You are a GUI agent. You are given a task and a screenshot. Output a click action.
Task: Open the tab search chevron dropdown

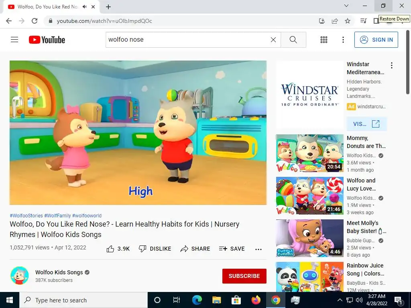pos(346,6)
